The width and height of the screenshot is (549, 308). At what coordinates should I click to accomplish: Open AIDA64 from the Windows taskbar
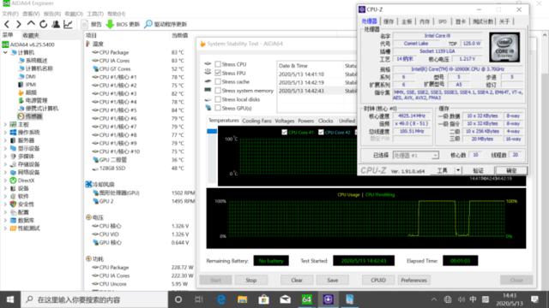click(307, 299)
